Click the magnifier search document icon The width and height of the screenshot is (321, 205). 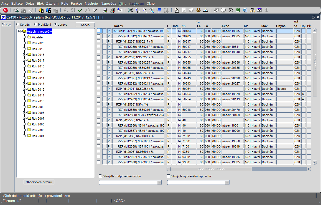coord(152,10)
